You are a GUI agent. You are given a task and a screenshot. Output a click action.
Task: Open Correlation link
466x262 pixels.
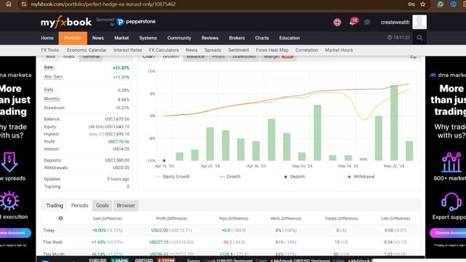point(307,50)
